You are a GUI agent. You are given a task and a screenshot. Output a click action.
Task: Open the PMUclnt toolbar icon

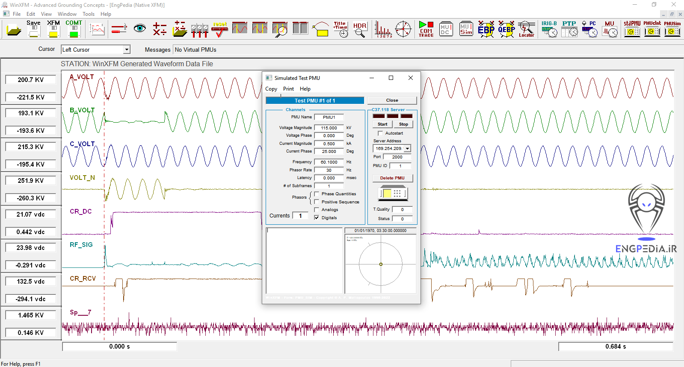coord(652,29)
